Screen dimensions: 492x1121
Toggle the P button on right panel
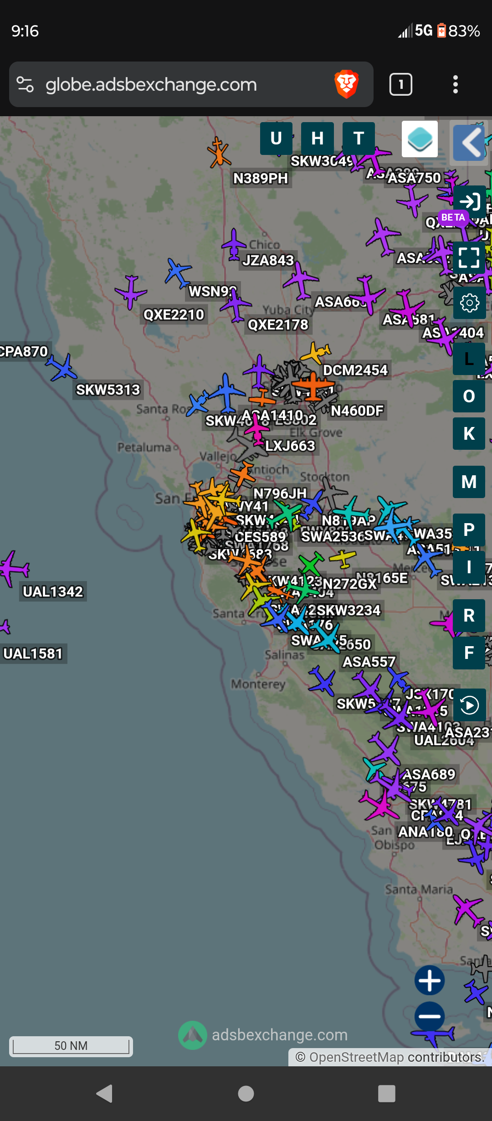tap(469, 530)
